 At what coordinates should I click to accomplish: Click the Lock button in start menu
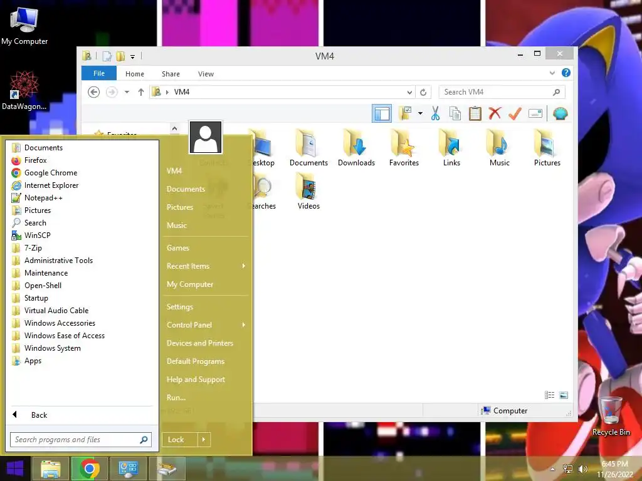click(x=180, y=440)
